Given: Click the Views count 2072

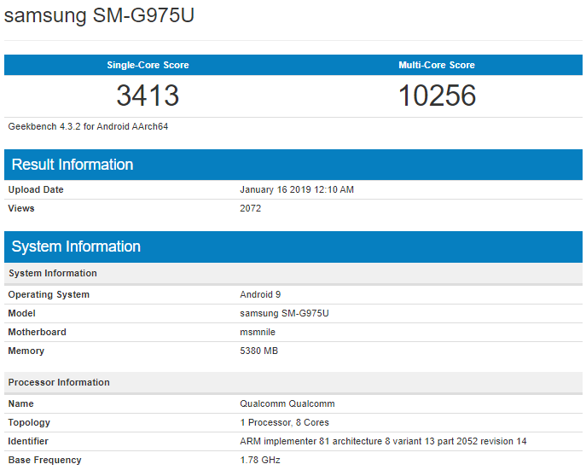Looking at the screenshot, I should pos(251,208).
